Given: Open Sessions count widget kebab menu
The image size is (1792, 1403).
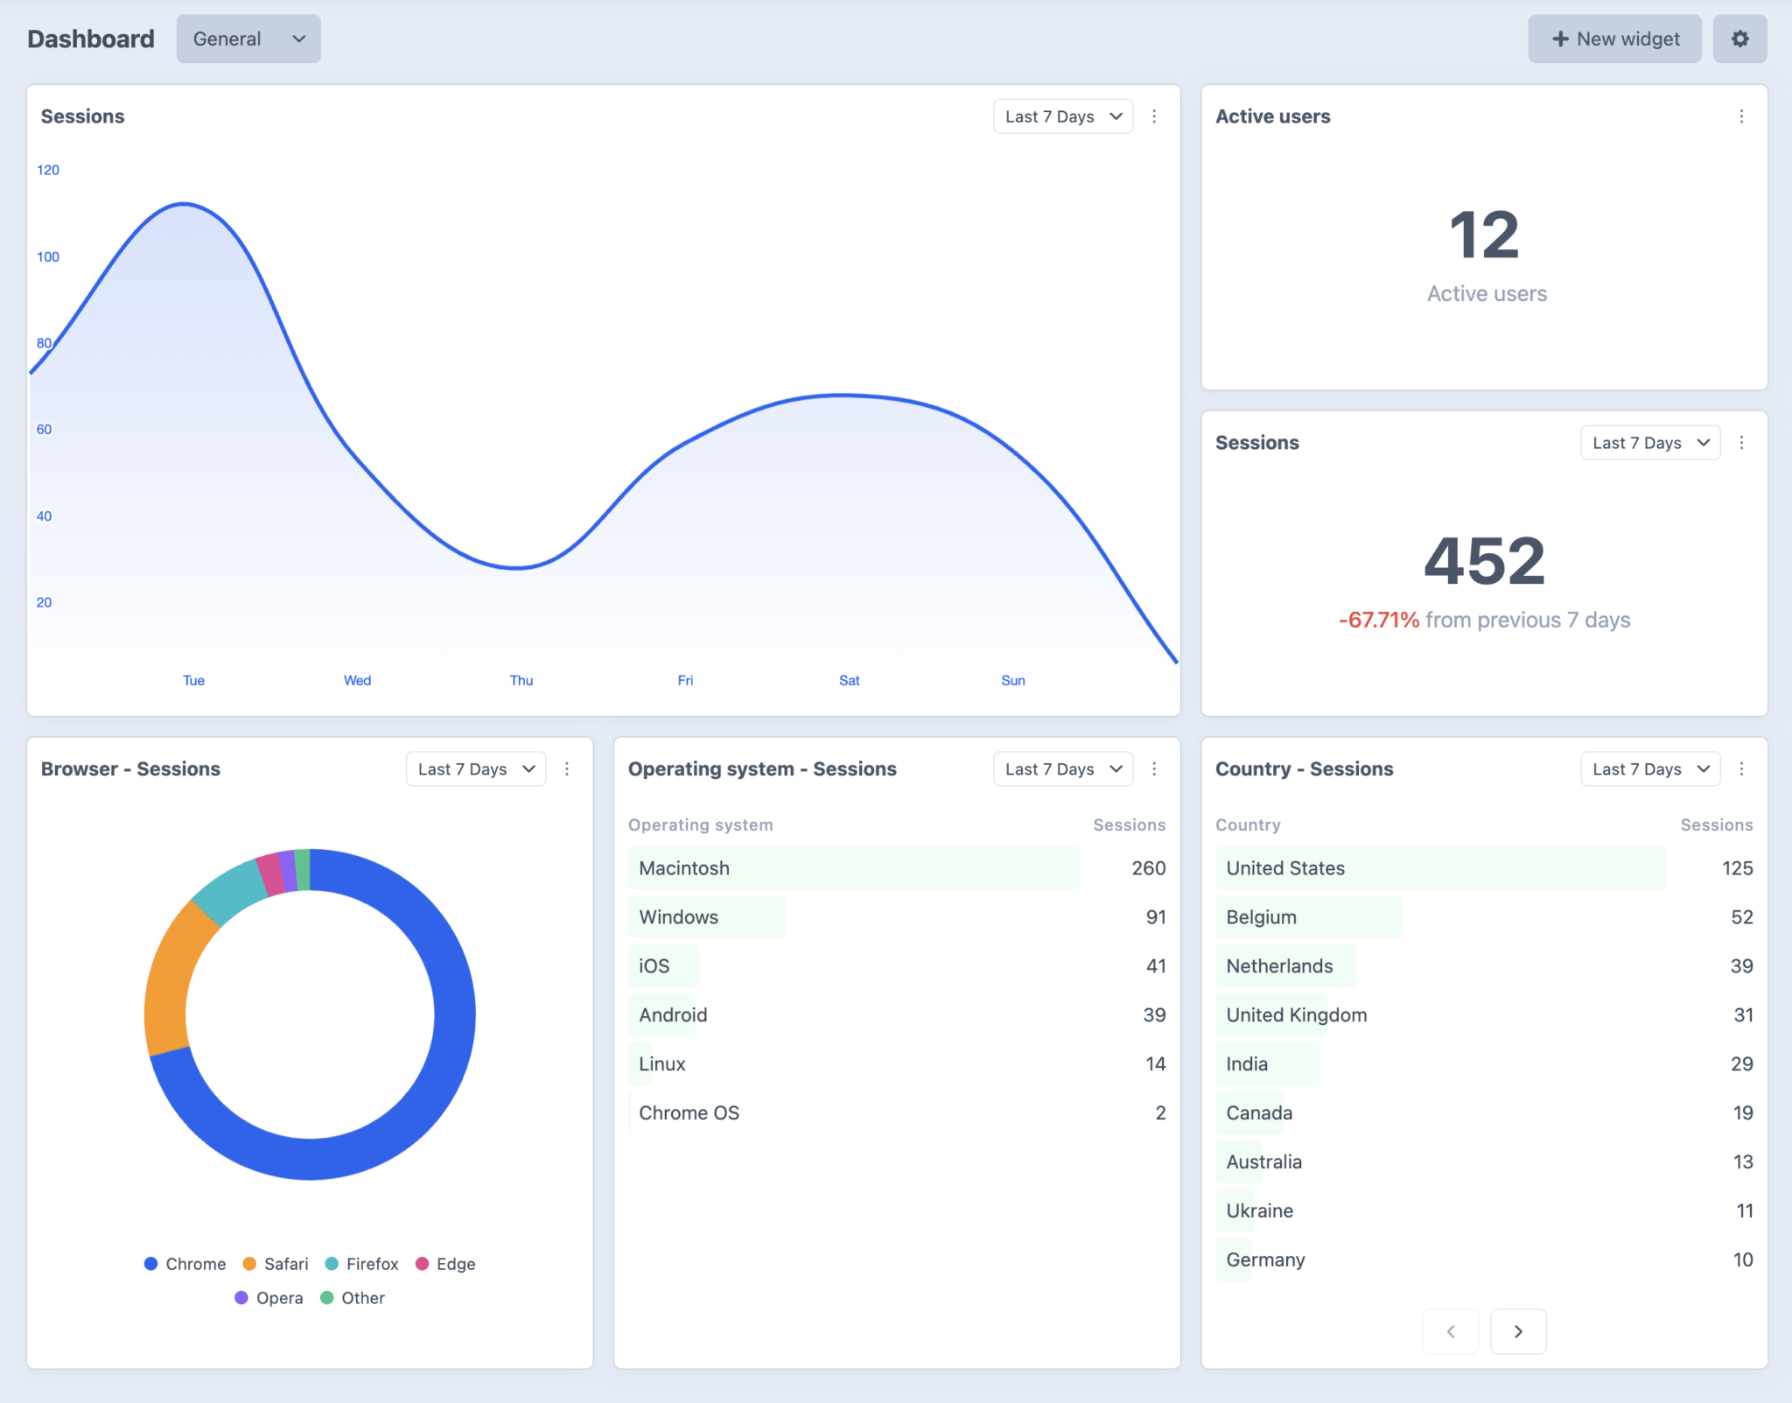Looking at the screenshot, I should (x=1741, y=443).
